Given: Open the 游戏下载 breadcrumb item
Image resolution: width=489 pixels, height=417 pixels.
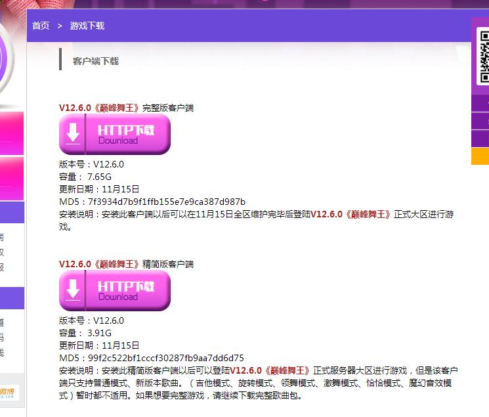Looking at the screenshot, I should point(87,26).
